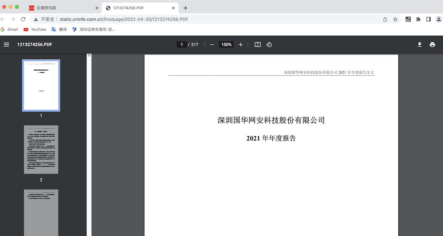This screenshot has height=236, width=443.
Task: Click the thumbnail sidebar scrollbar handle
Action: (89, 55)
